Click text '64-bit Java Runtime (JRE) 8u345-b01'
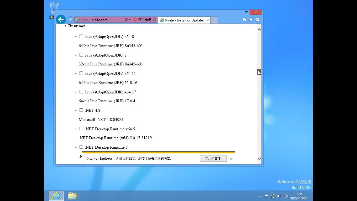Viewport: 357px width, 201px height. click(x=111, y=46)
